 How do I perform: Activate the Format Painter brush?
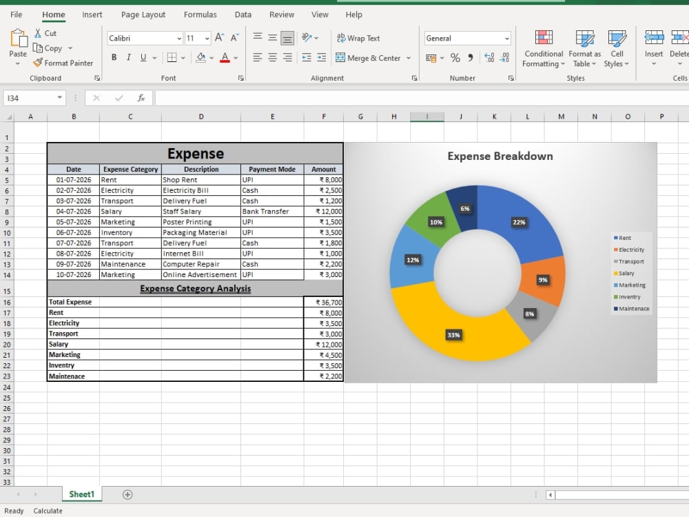coord(38,63)
